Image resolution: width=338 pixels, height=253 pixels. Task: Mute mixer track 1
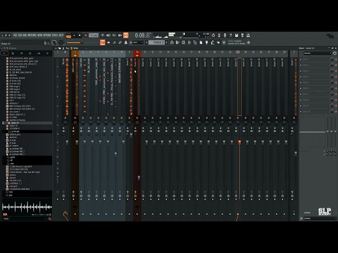[75, 118]
